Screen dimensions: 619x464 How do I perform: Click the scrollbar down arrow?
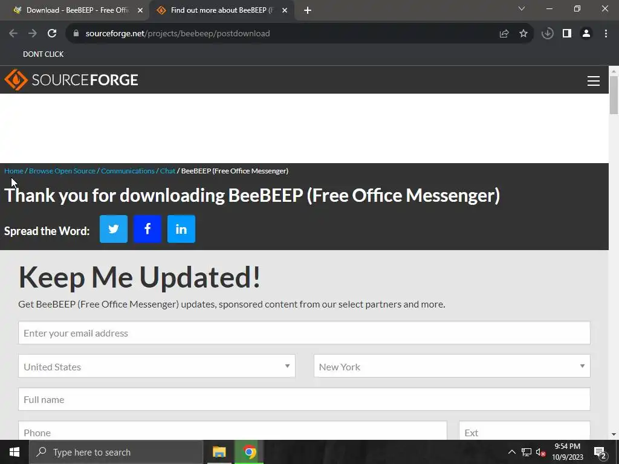click(614, 434)
